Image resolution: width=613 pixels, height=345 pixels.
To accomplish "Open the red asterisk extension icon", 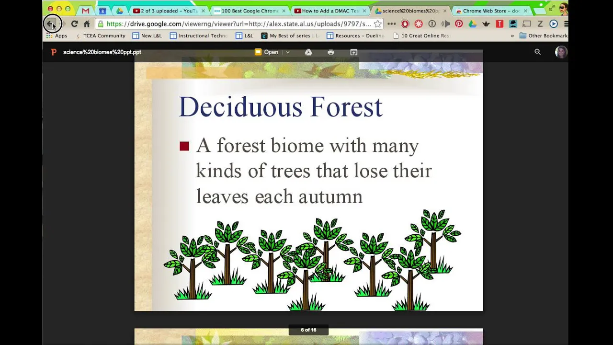I will click(x=419, y=23).
